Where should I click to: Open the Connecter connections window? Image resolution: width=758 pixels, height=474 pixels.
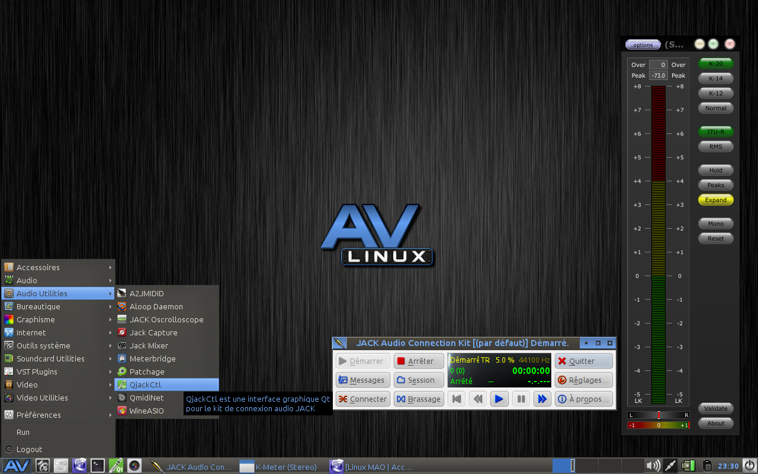(x=363, y=399)
